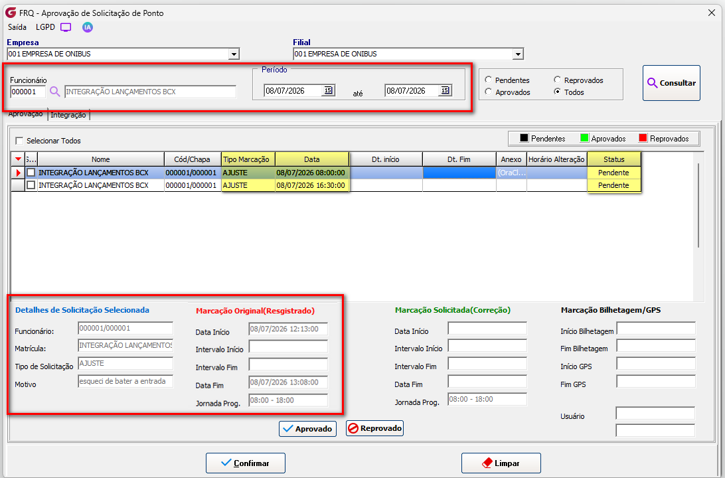This screenshot has height=478, width=725.
Task: Click the Tipo de Solicitação field AJUSTE
Action: [x=125, y=363]
